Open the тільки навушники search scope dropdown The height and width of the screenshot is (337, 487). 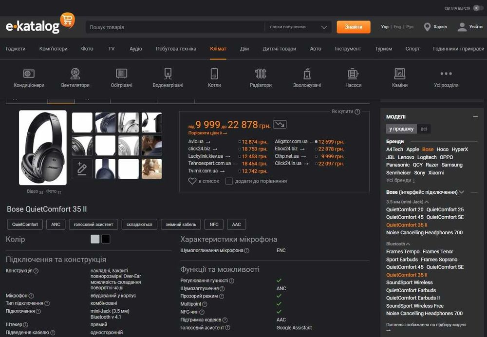point(298,27)
